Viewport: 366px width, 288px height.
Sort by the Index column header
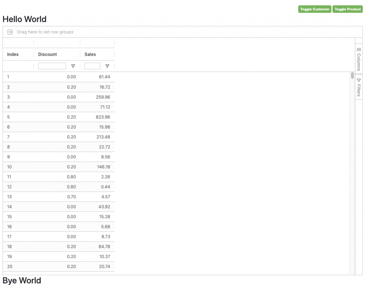pyautogui.click(x=13, y=54)
